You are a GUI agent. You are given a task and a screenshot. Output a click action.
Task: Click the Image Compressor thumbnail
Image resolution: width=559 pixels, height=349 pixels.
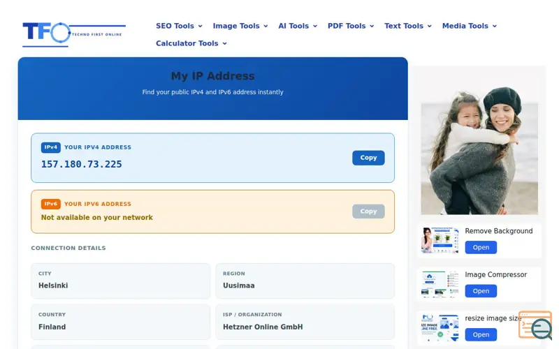440,284
